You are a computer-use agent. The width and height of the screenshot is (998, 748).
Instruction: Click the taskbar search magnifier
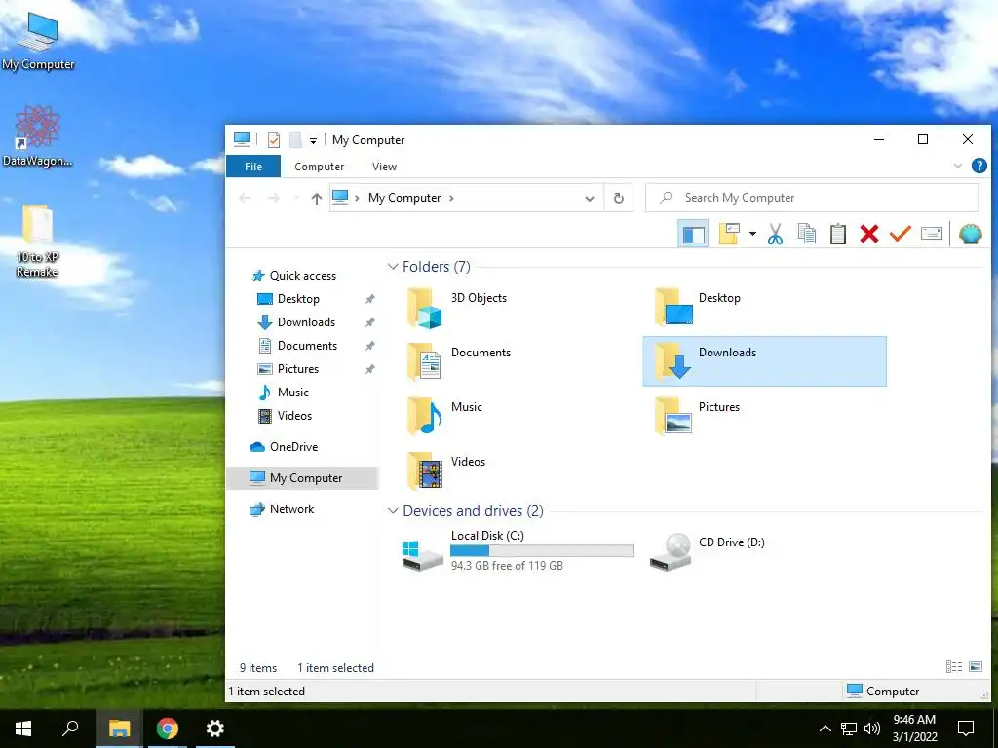70,729
